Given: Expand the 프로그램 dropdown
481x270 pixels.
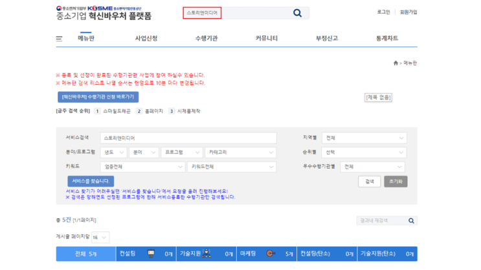Looking at the screenshot, I should pos(182,152).
